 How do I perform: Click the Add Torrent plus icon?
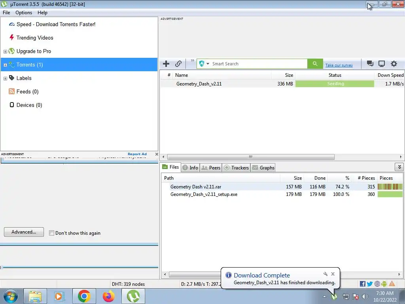tap(166, 64)
